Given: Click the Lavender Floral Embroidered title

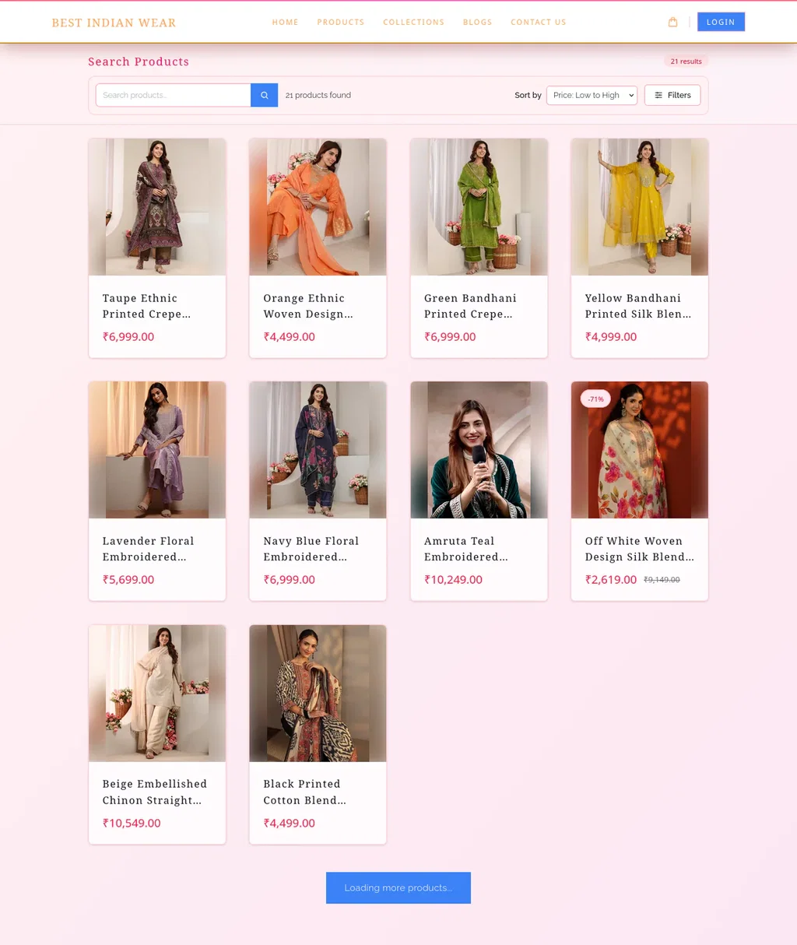Looking at the screenshot, I should (x=148, y=549).
